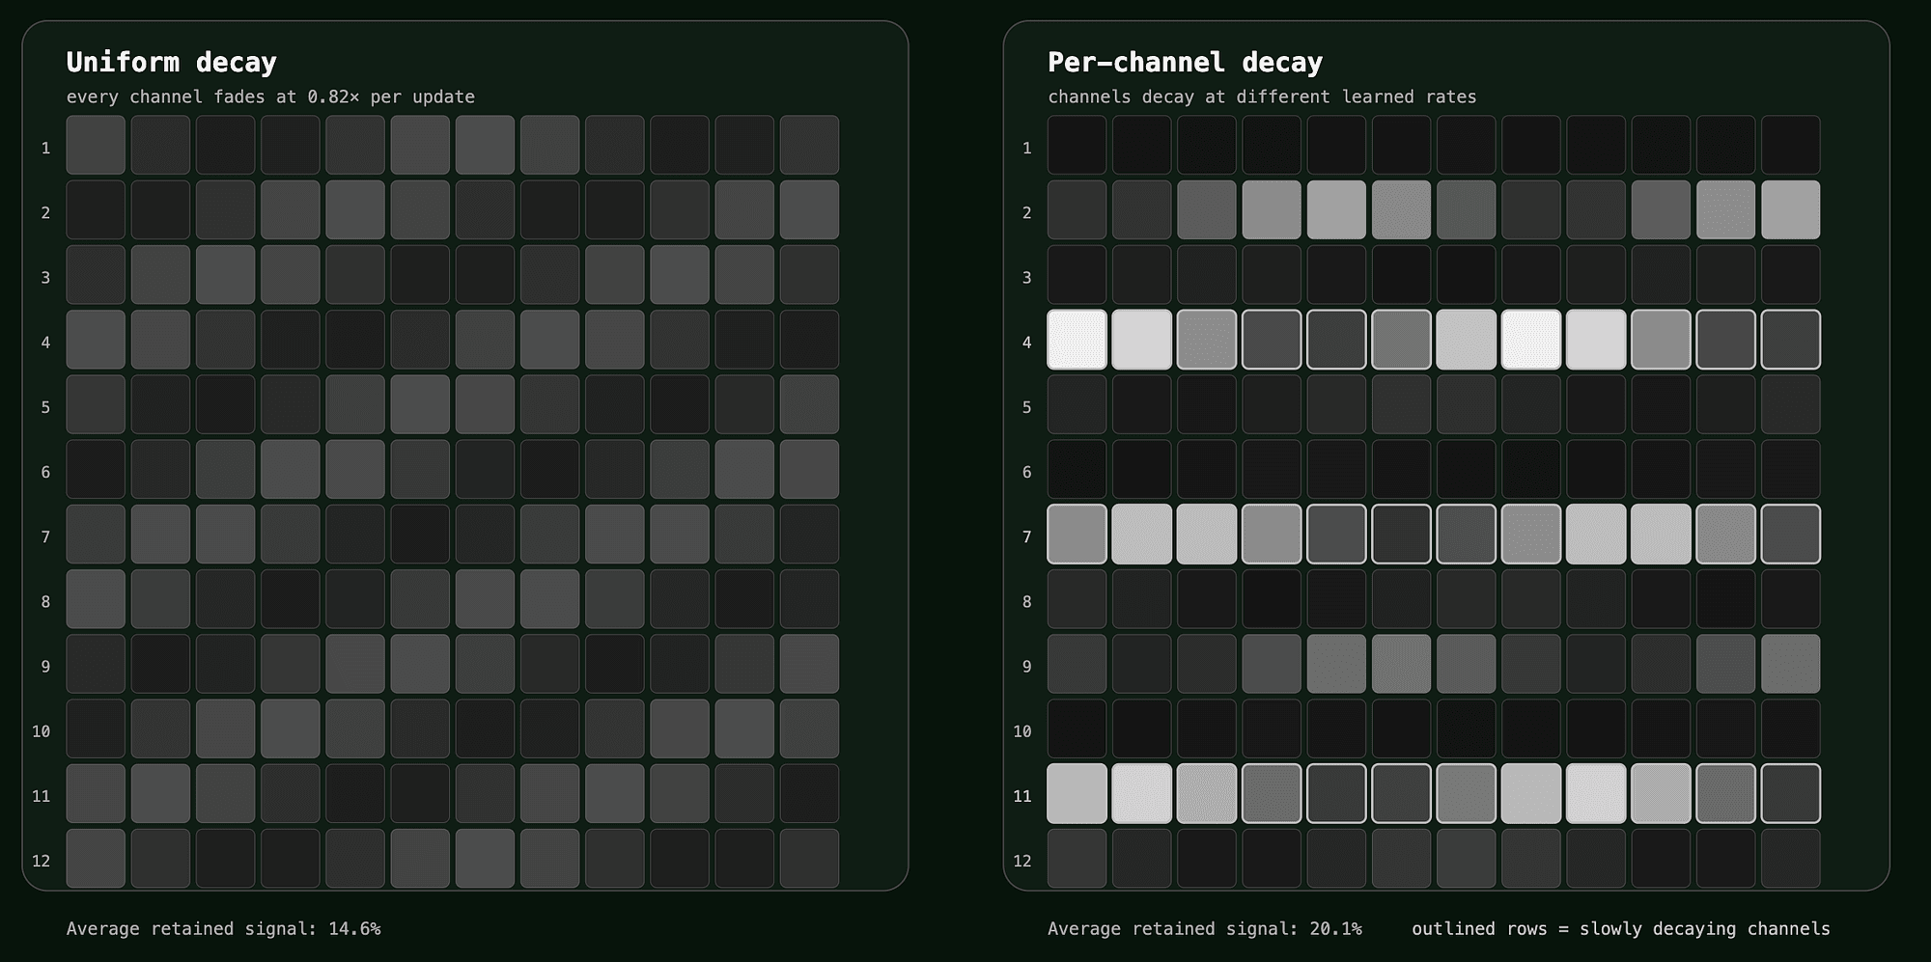Screen dimensions: 1931x962
Task: Click row label 7 in Per-channel decay
Action: point(1026,536)
